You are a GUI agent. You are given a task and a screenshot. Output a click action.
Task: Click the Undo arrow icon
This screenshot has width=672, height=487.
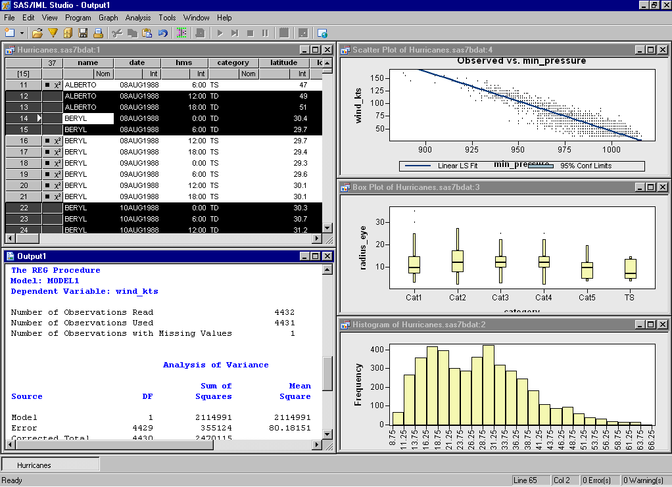tap(162, 33)
